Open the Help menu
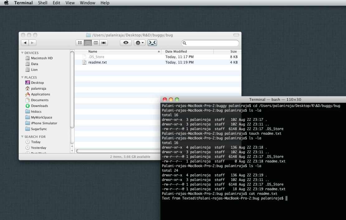The image size is (346, 220). (105, 3)
